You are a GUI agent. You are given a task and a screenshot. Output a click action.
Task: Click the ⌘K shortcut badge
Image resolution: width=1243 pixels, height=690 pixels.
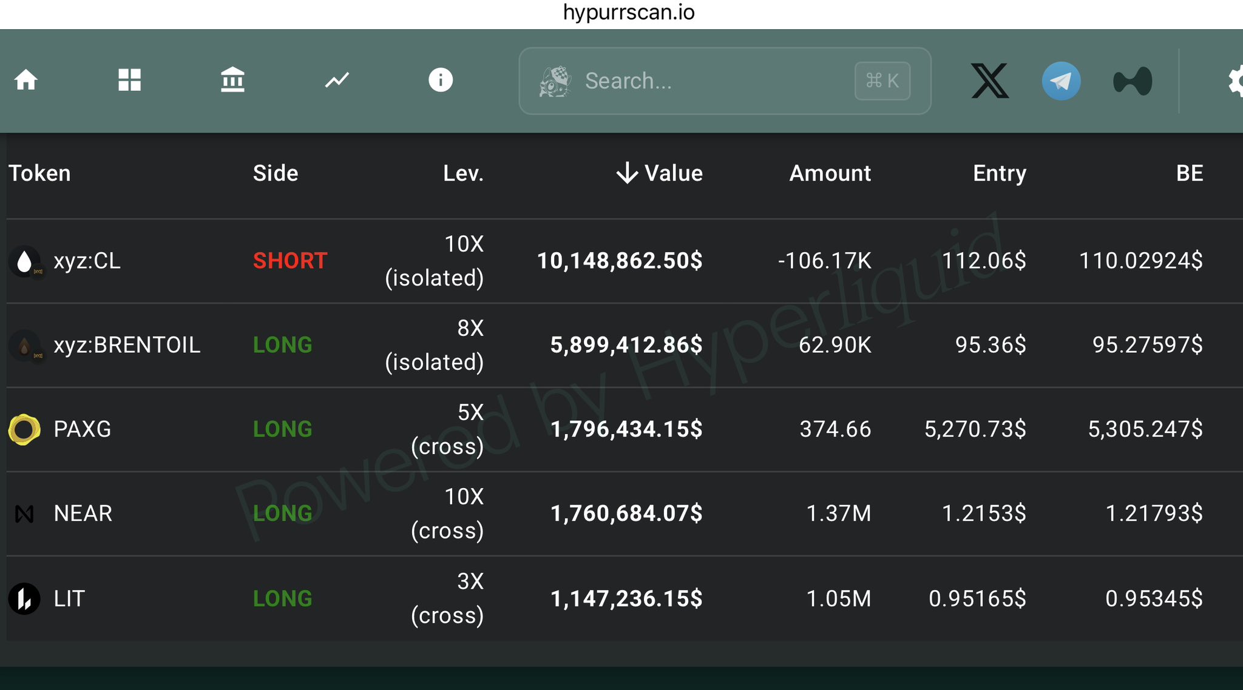click(882, 81)
